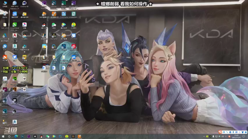Open the CAD_2019 folder icon

(5, 26)
